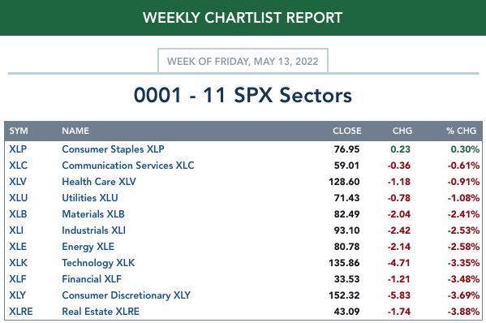Open the Energy XLE link
The image size is (486, 323).
pos(88,247)
